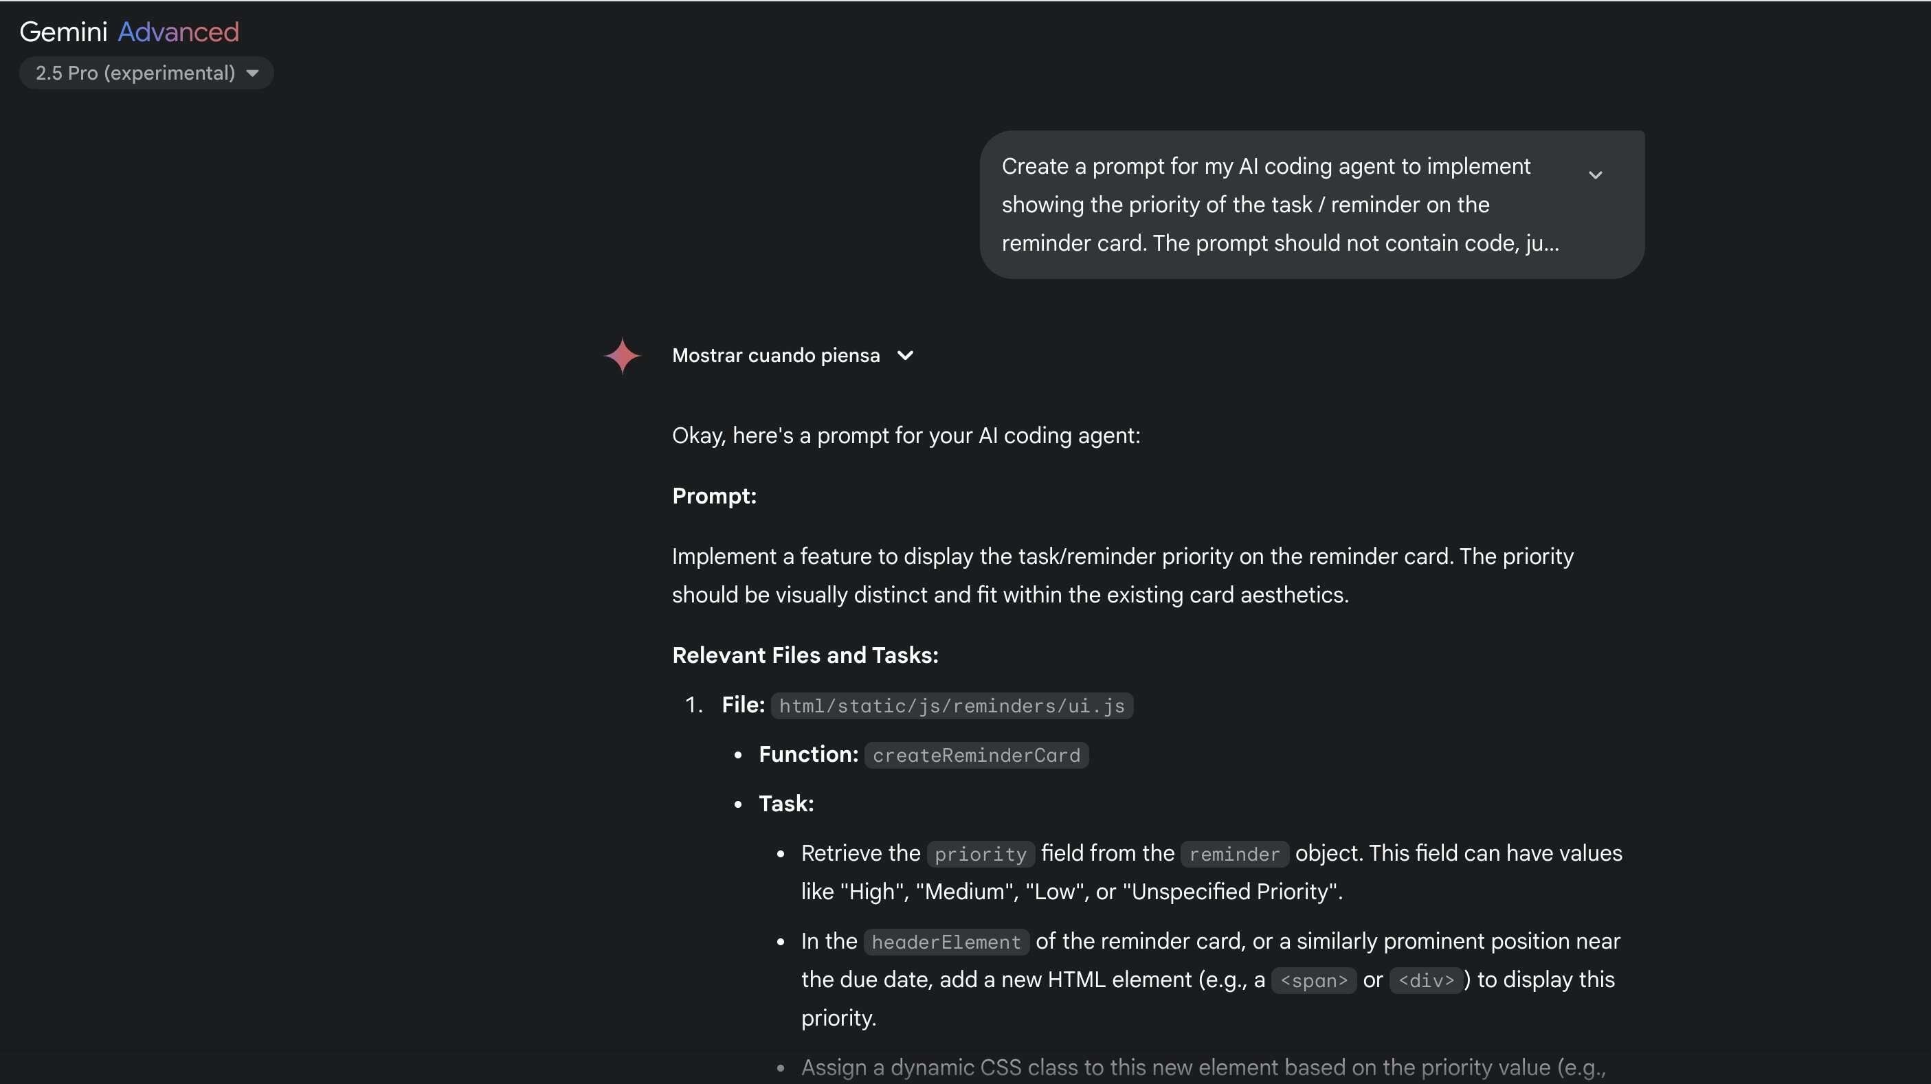The width and height of the screenshot is (1931, 1084).
Task: Click the Gemini sparkle icon beside the response
Action: (622, 356)
